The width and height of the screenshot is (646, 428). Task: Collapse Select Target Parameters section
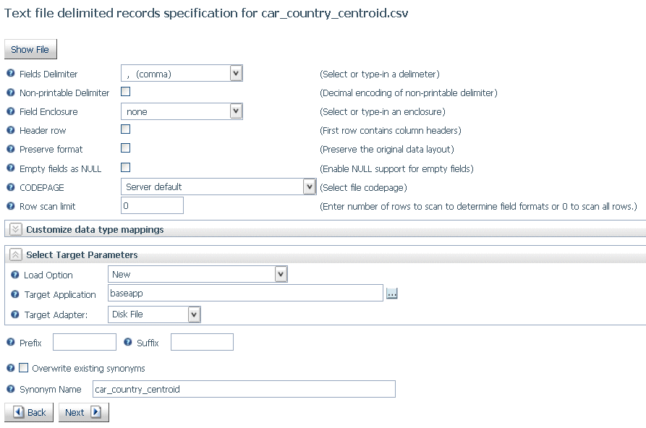[15, 254]
